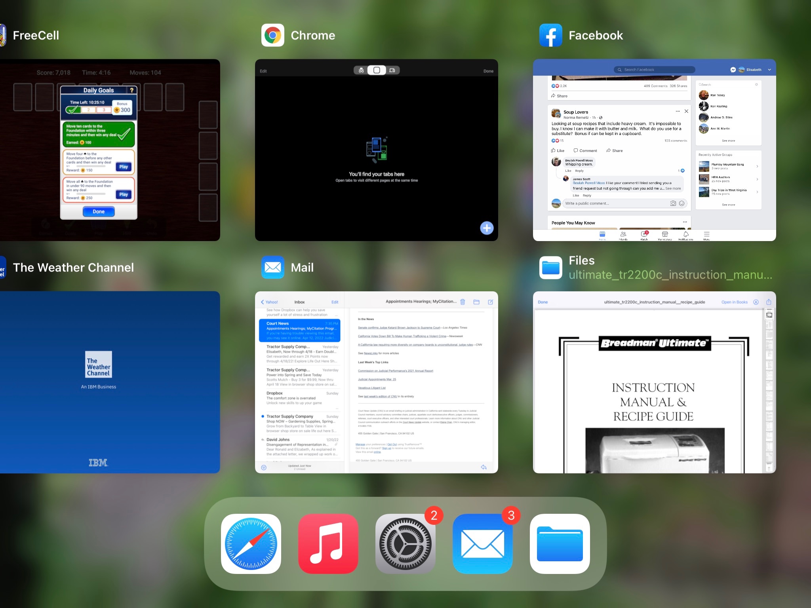Tap the Mail dock icon
Image resolution: width=811 pixels, height=608 pixels.
[482, 543]
